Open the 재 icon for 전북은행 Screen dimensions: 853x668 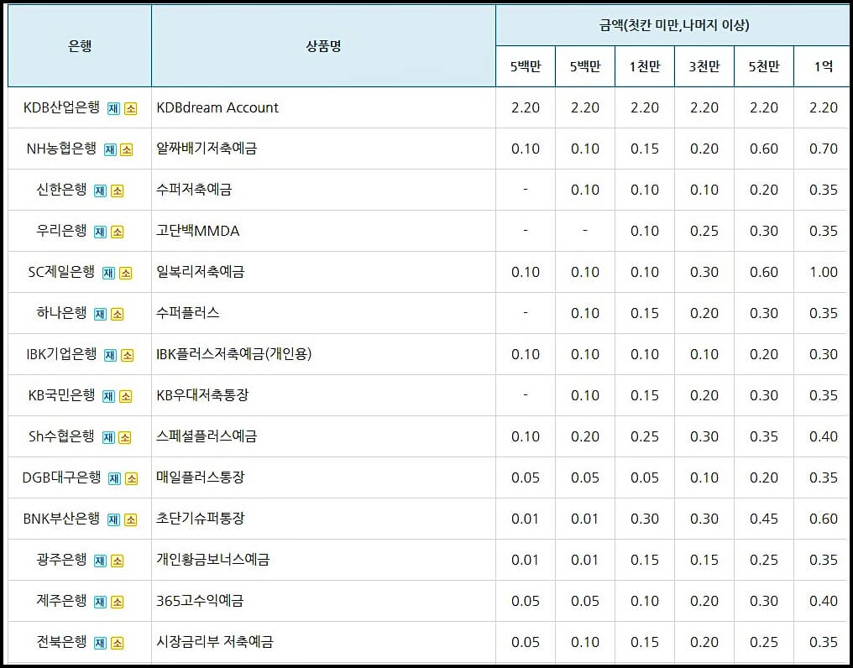pyautogui.click(x=100, y=643)
